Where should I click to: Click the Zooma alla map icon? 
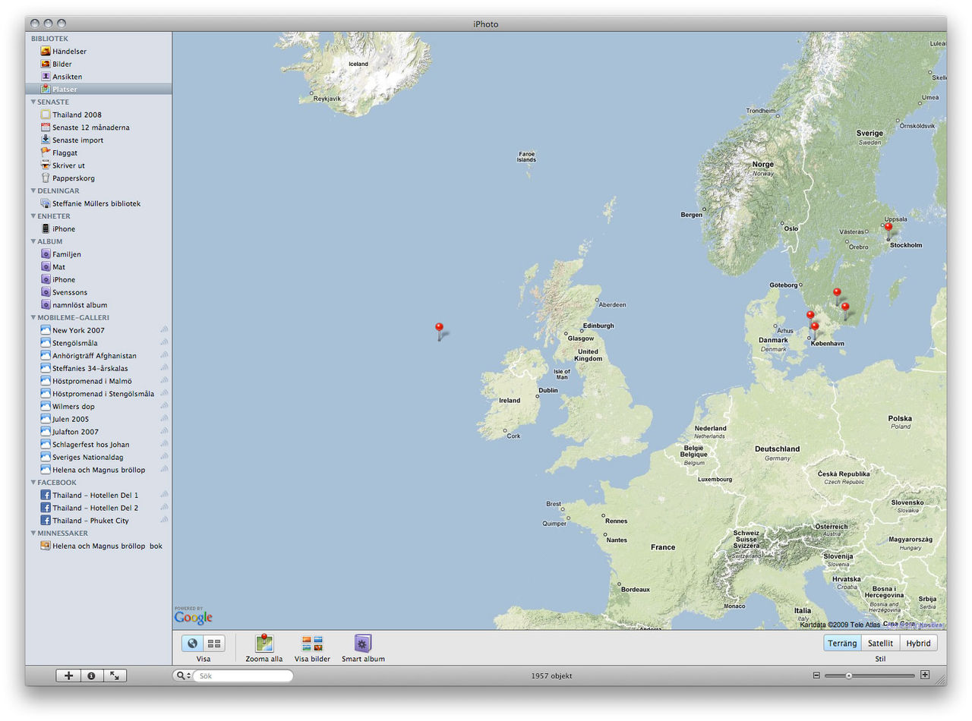pyautogui.click(x=264, y=644)
